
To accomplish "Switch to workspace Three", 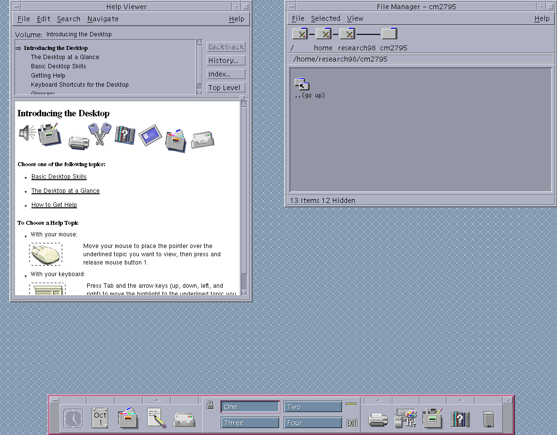I will coord(250,423).
